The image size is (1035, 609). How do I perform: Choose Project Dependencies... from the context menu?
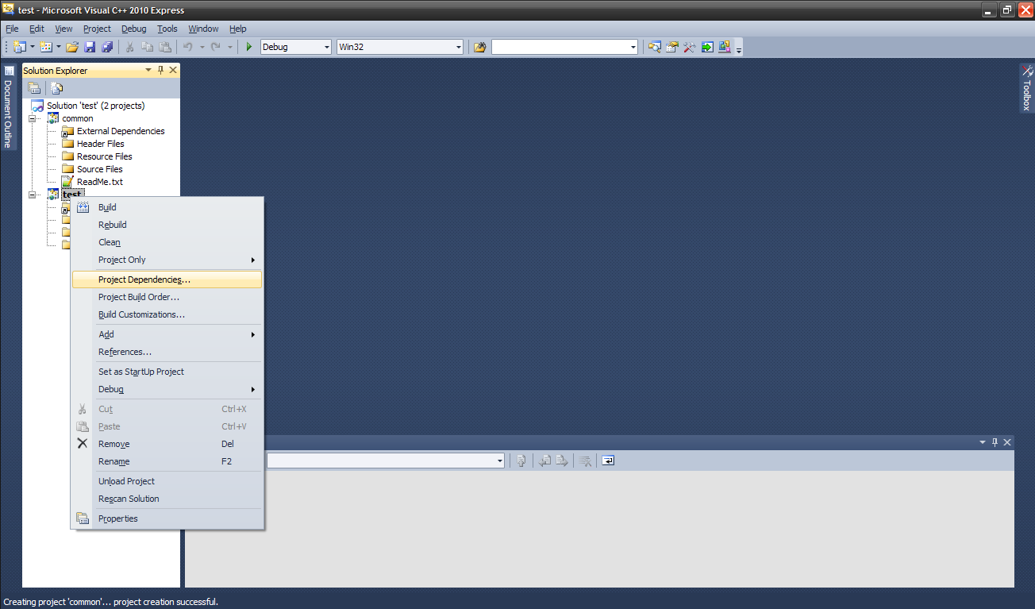167,279
